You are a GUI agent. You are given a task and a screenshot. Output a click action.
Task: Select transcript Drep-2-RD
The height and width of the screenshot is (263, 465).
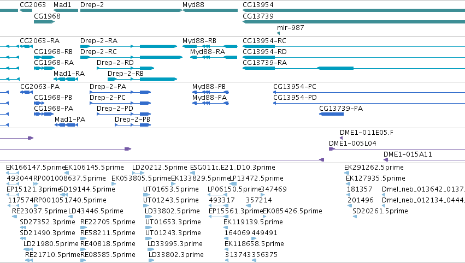pyautogui.click(x=115, y=63)
